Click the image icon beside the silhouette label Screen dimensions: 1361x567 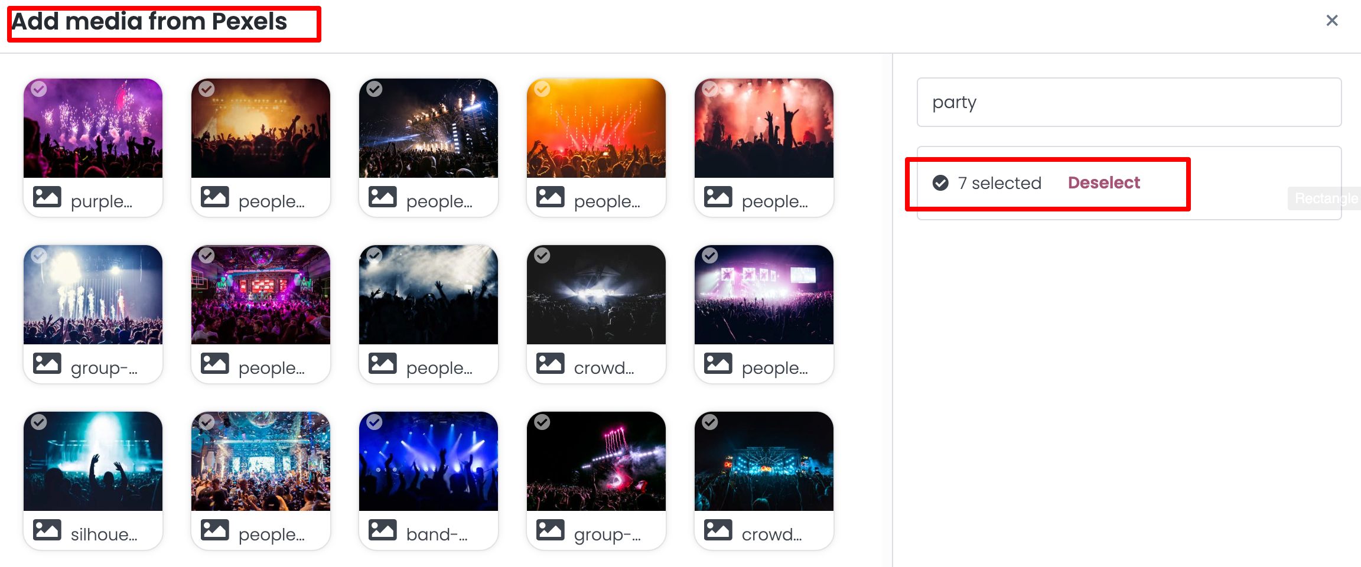(47, 530)
